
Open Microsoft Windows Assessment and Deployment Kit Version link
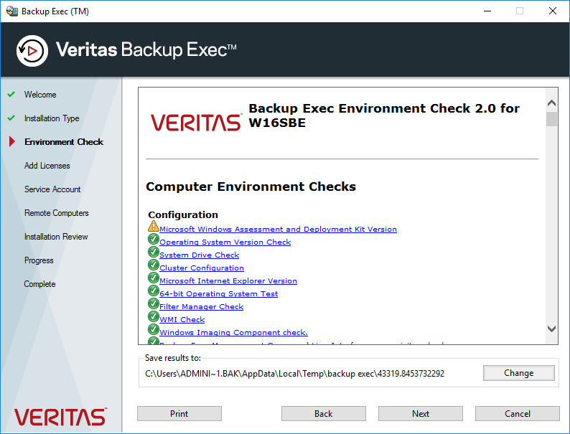coord(278,229)
